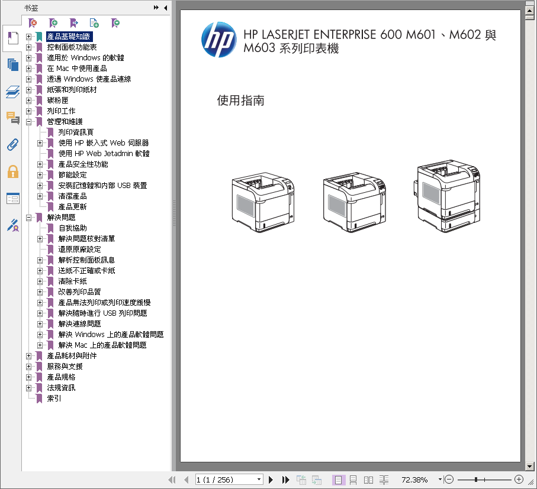Select the 產品更新 bookmark
The width and height of the screenshot is (537, 489).
click(72, 207)
